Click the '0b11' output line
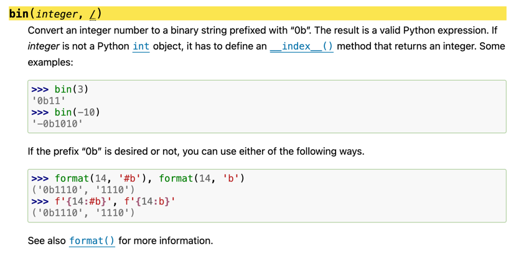The width and height of the screenshot is (516, 256). tap(47, 101)
